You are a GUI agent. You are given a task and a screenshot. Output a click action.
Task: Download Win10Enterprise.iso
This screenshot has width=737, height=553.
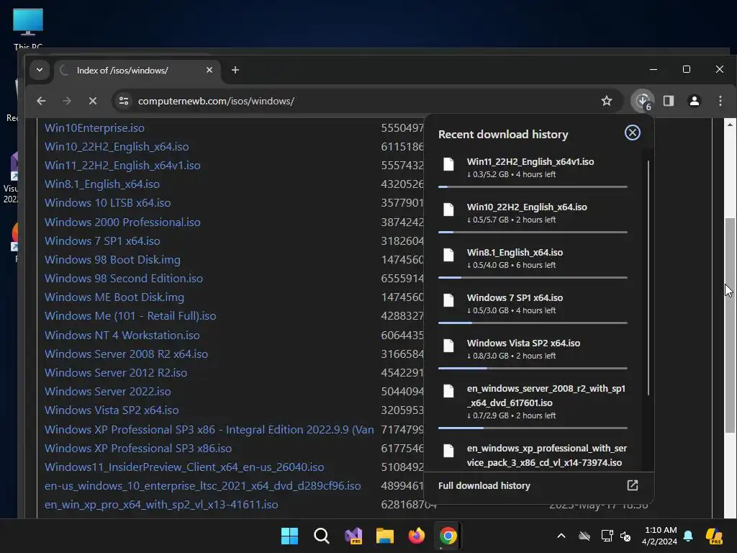94,128
